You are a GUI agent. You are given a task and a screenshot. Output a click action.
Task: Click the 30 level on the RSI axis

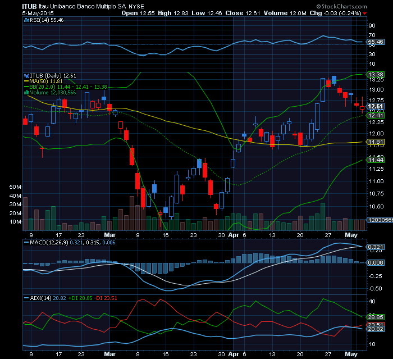coord(372,54)
